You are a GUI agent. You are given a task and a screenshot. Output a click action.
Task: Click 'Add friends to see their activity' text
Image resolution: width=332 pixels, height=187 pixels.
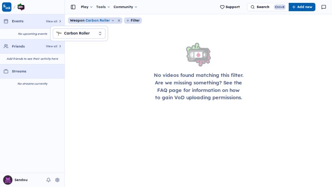[32, 59]
